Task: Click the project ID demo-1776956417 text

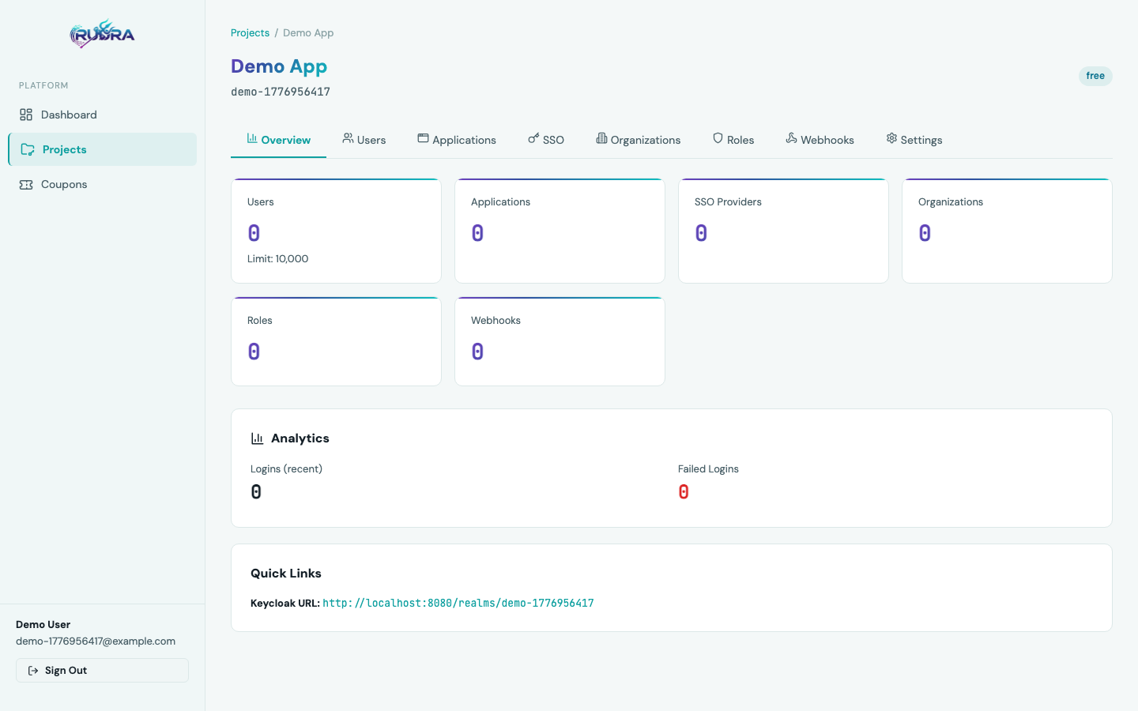Action: click(x=281, y=92)
